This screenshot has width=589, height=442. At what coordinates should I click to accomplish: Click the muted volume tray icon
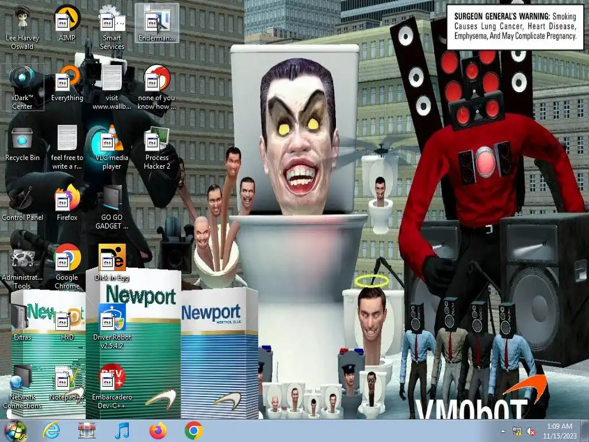coord(531,432)
